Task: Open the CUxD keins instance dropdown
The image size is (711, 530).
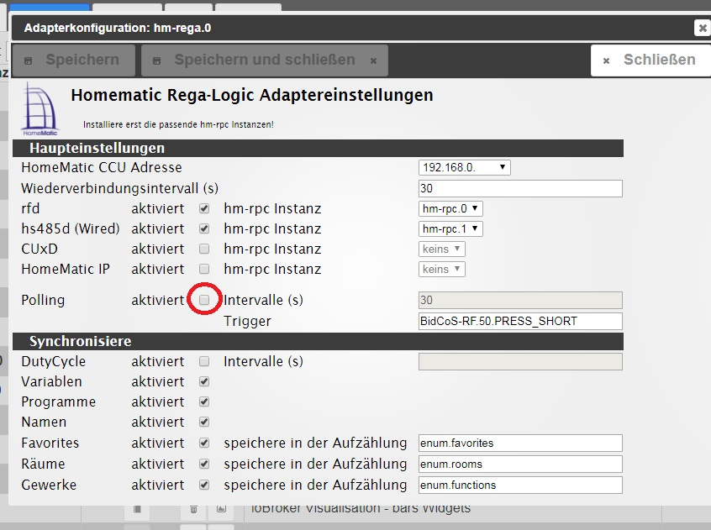Action: pyautogui.click(x=442, y=249)
